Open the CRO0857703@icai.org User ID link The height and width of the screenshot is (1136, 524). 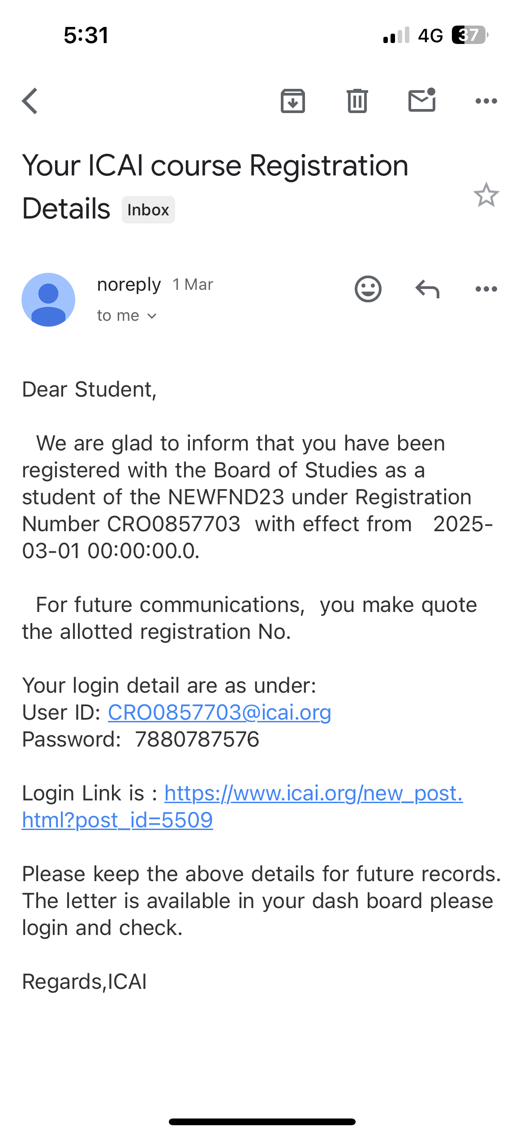(x=219, y=712)
